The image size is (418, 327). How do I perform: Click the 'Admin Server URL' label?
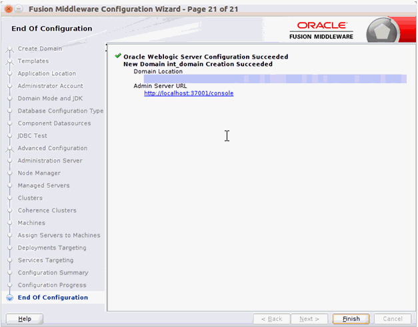point(160,86)
